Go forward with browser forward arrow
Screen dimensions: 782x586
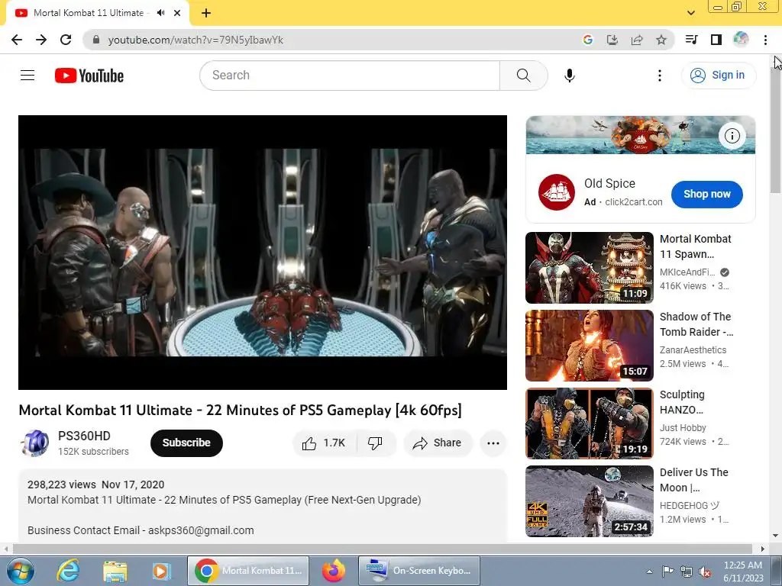click(41, 40)
